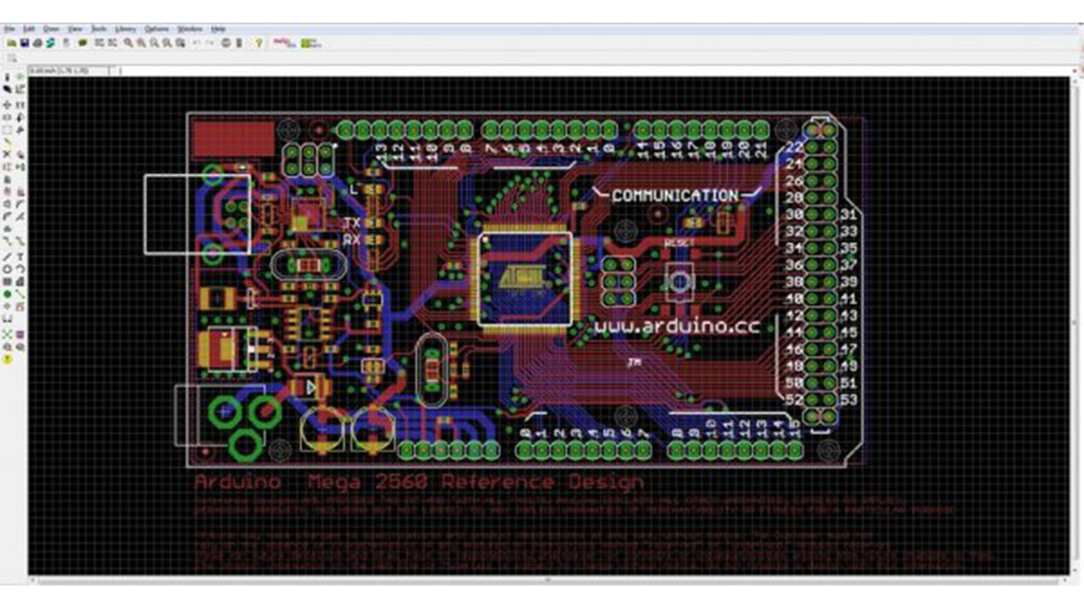Open the Options menu
The height and width of the screenshot is (609, 1084).
pos(155,28)
